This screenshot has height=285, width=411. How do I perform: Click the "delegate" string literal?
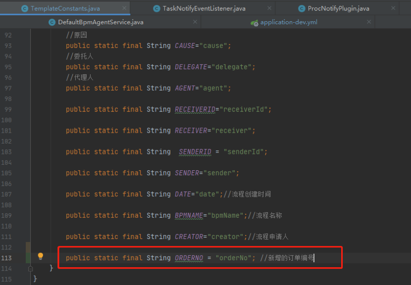tap(231, 67)
